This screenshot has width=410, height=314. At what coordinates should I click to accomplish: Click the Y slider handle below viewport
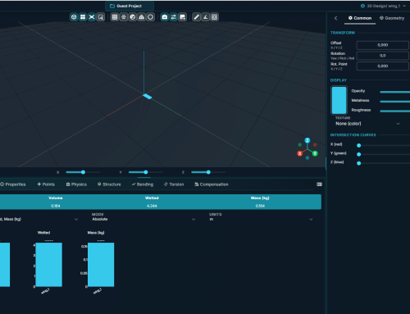146,172
